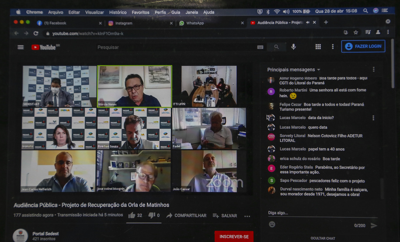Like the video with thumbs up
Viewport: 400px width, 242px height.
[132, 215]
